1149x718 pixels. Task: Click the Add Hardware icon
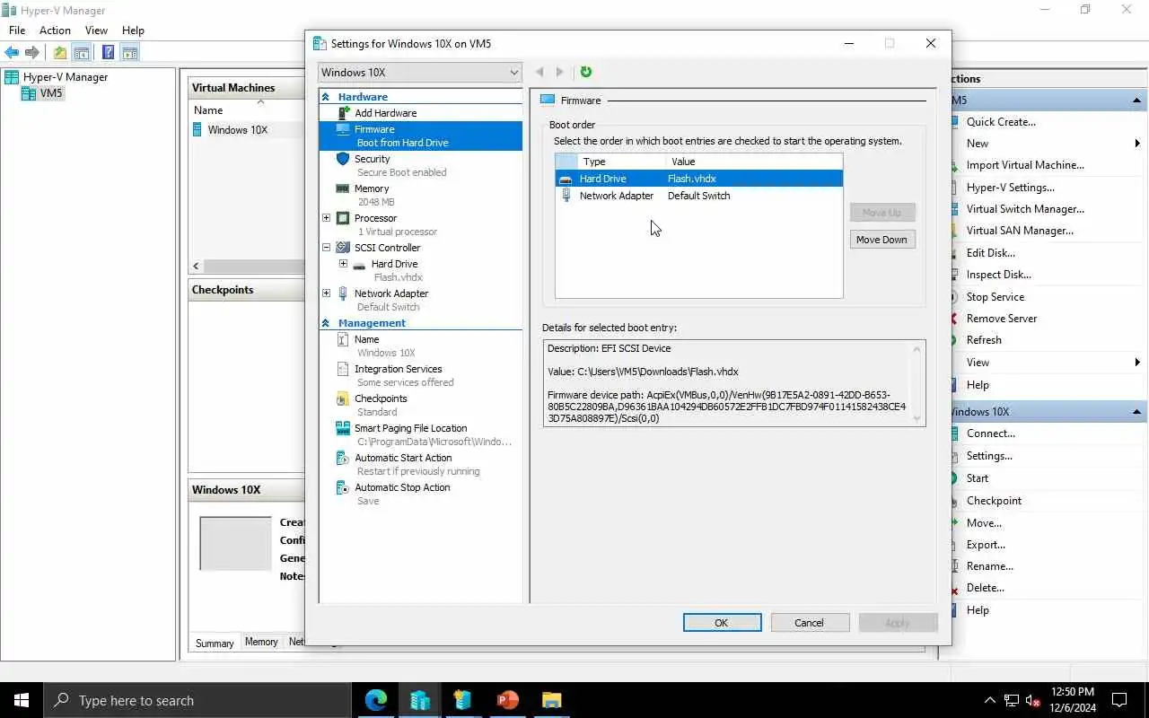[343, 113]
